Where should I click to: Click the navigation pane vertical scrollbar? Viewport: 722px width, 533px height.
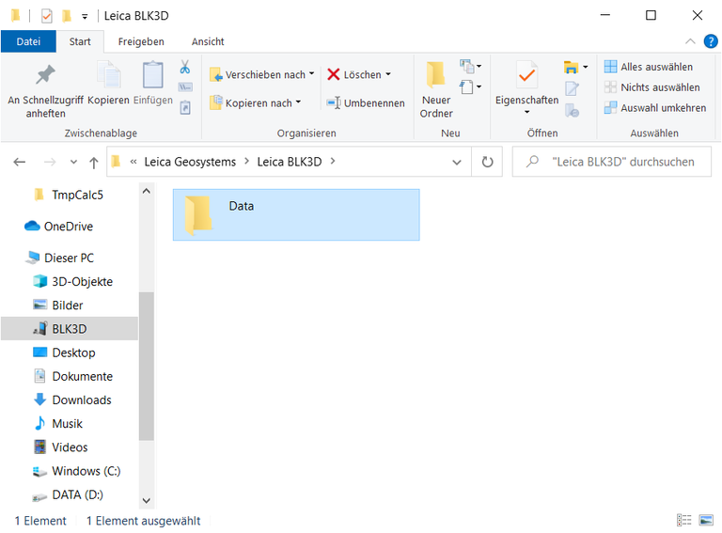tap(146, 367)
